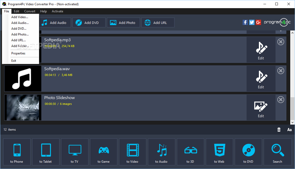Click the list scrollbar down arrow
The height and width of the screenshot is (169, 295).
coord(292,122)
